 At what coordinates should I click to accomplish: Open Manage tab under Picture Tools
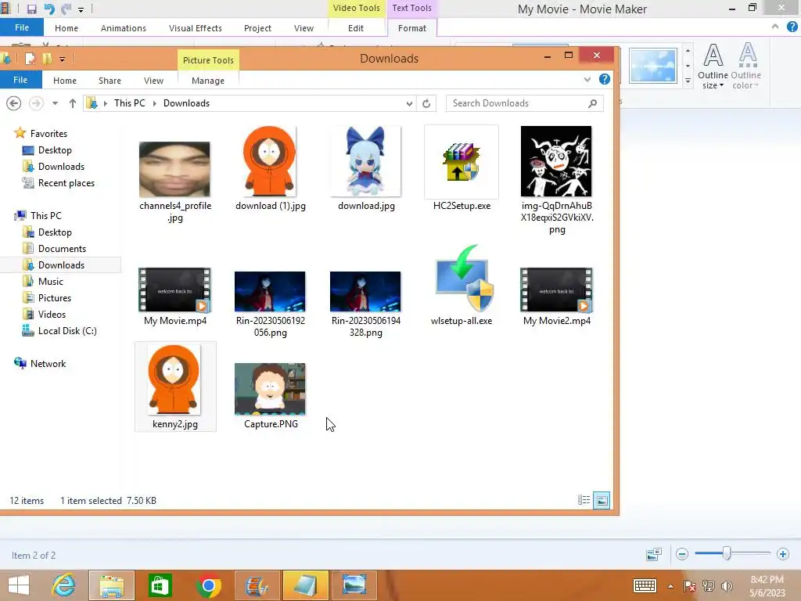point(208,81)
